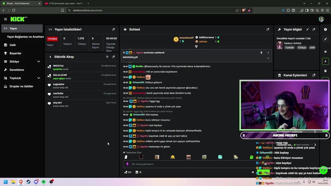Screen dimensions: 331x186
Task: Open user profile avatar menu
Action: tap(321, 19)
